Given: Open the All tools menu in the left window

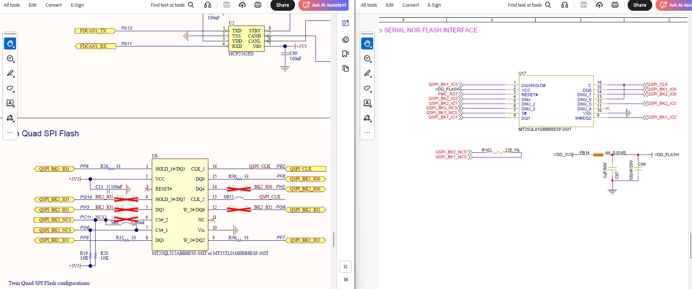Looking at the screenshot, I should click(12, 5).
